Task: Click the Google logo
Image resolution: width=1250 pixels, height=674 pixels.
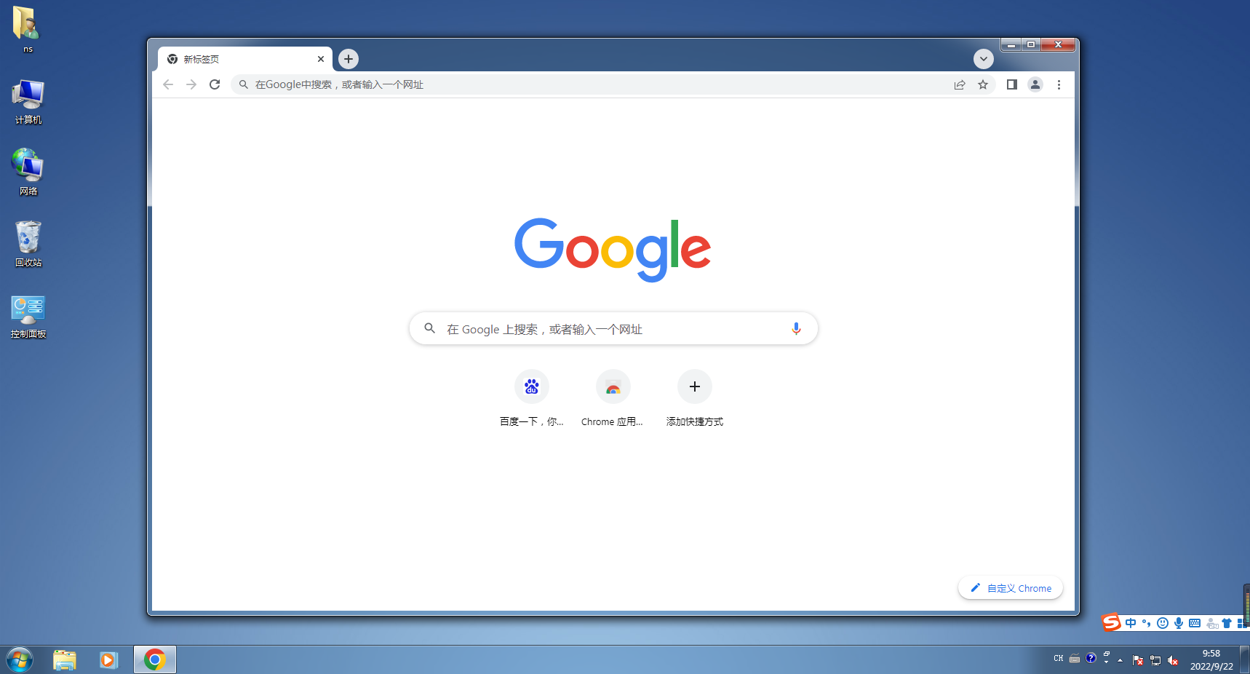Action: [x=613, y=249]
